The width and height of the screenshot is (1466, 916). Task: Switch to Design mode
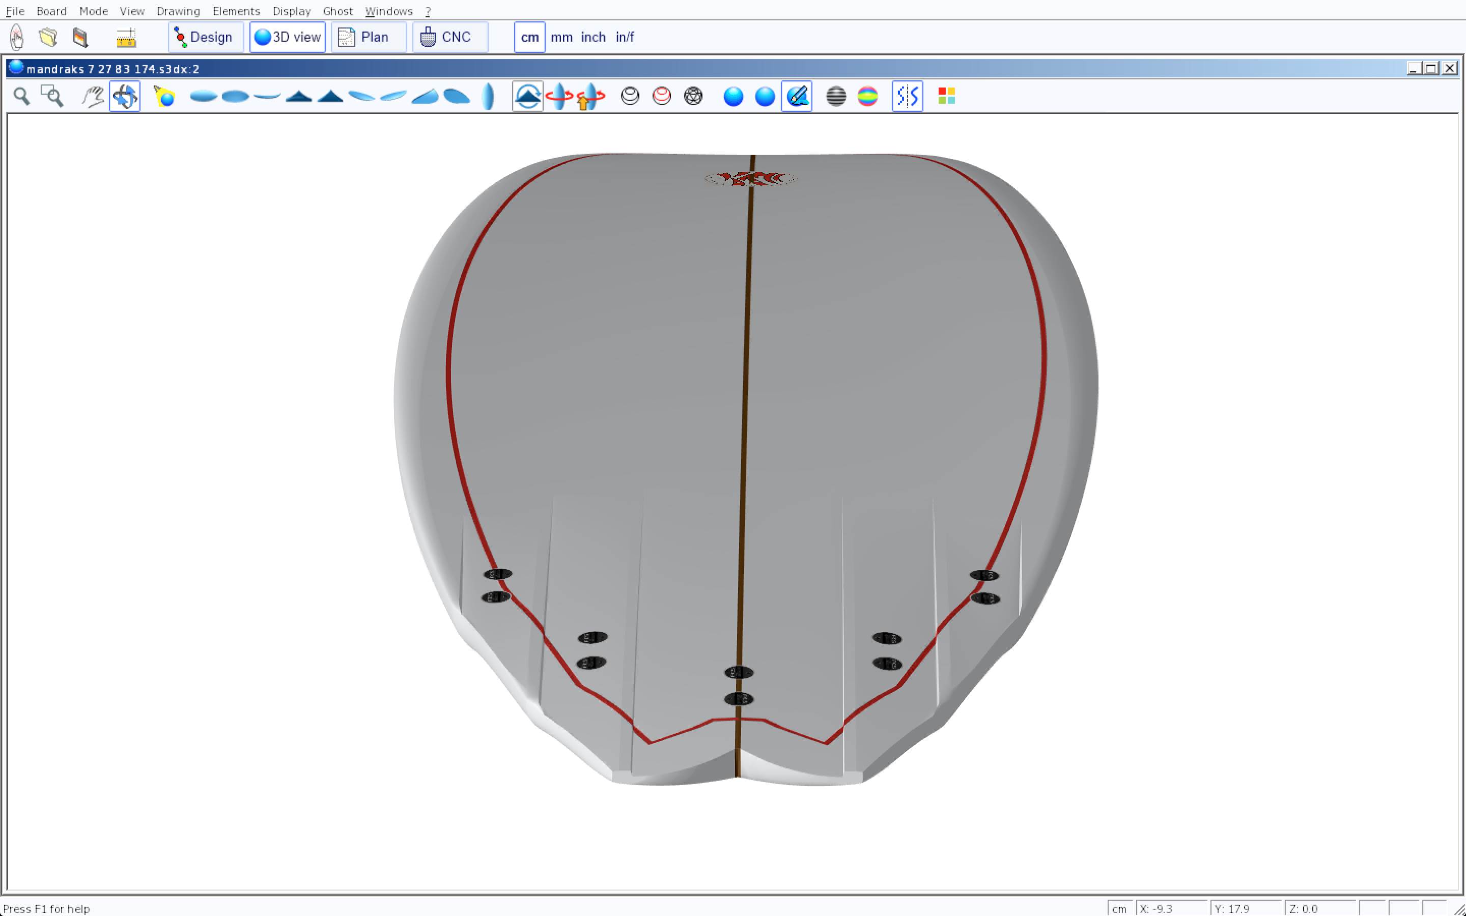[x=205, y=37]
